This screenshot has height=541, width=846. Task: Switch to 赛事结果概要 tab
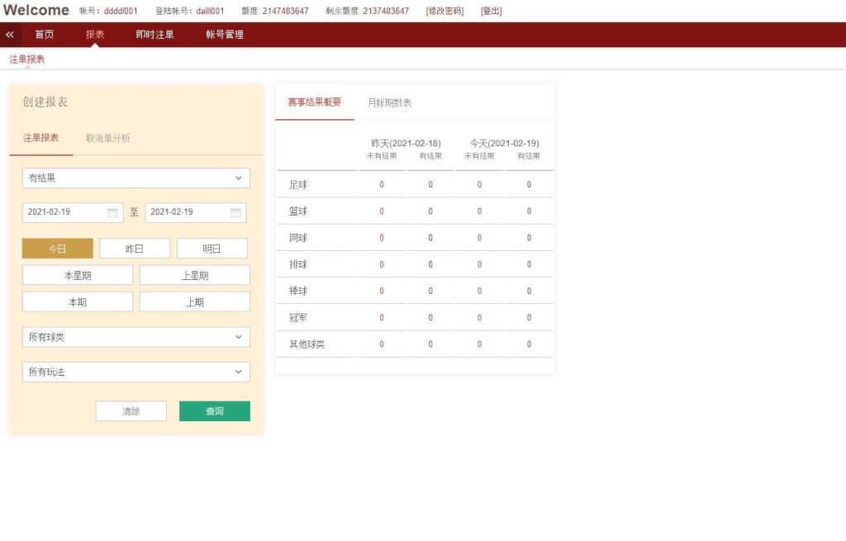pos(315,102)
